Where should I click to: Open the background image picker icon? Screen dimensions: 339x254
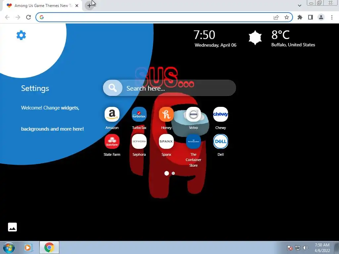pyautogui.click(x=12, y=227)
